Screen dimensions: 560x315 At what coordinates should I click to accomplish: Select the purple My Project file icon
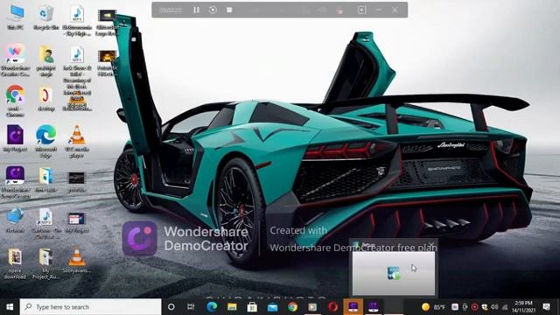15,138
